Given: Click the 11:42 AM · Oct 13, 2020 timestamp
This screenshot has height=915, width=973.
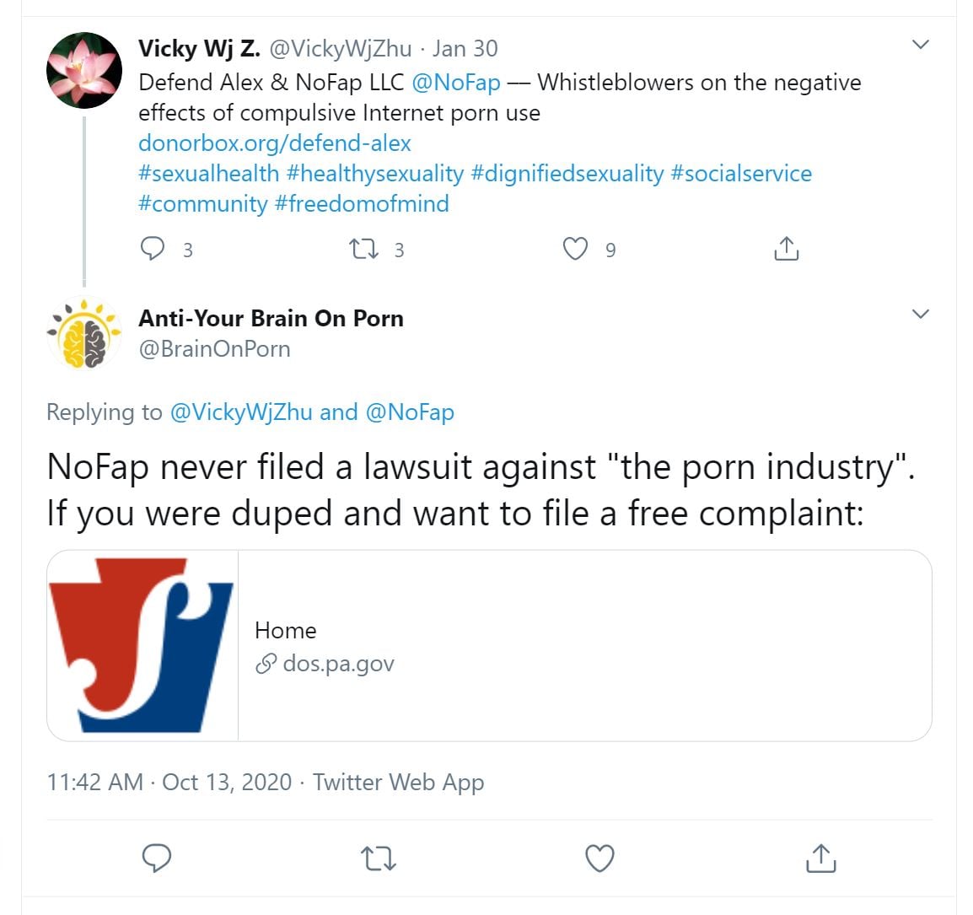Looking at the screenshot, I should (x=169, y=783).
